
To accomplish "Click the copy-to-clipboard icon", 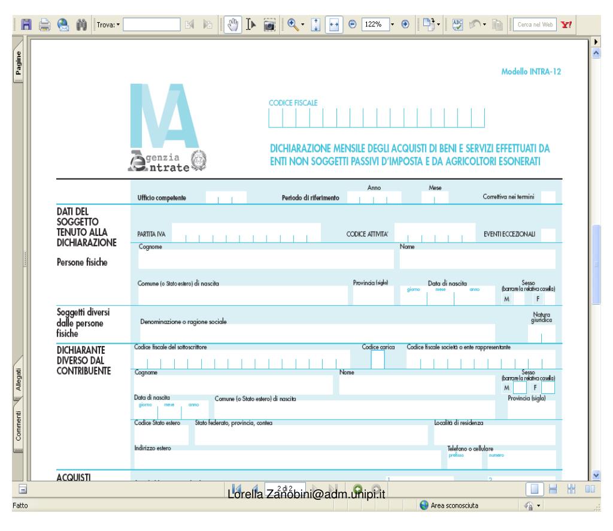I will point(497,25).
